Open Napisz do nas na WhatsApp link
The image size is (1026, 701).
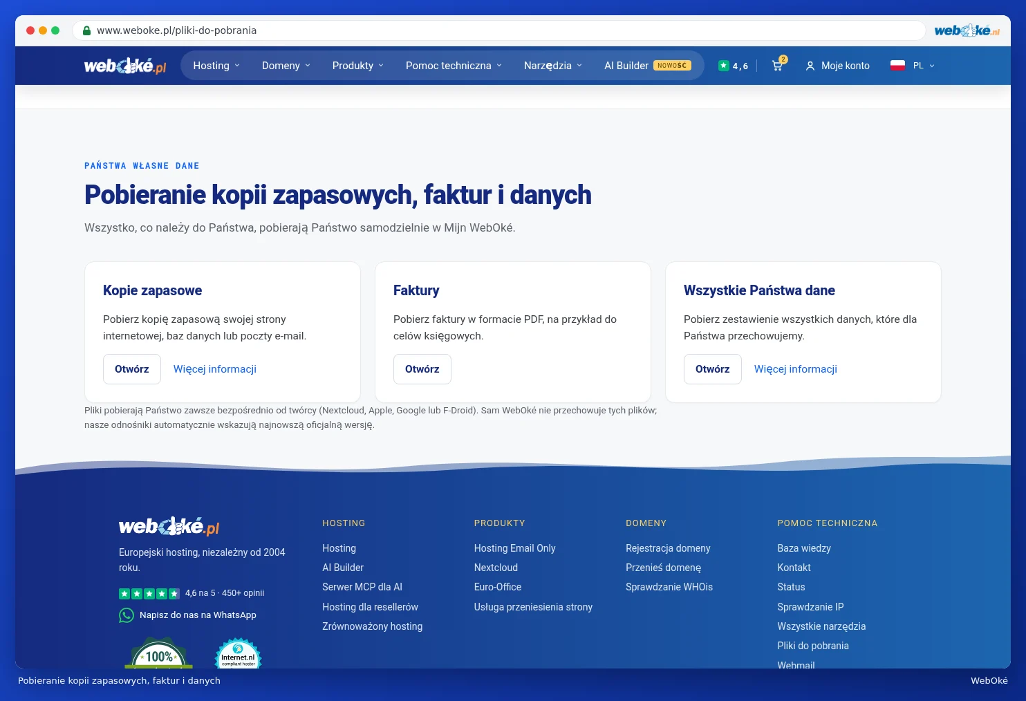click(x=198, y=615)
